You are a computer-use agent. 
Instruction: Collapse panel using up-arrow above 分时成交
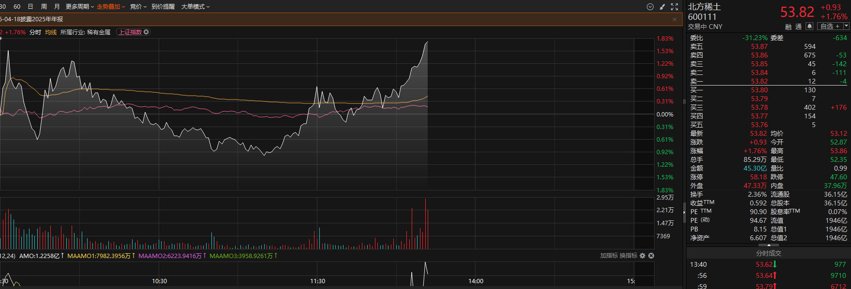(768, 246)
